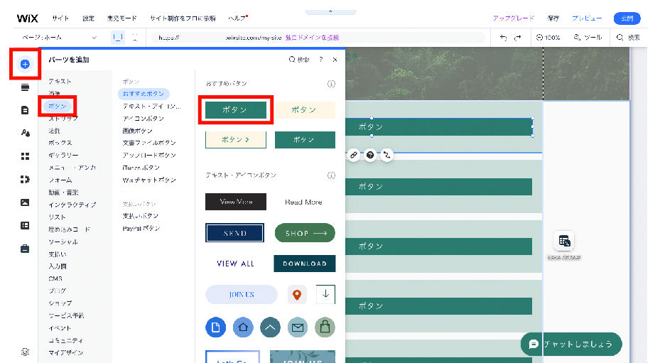Open the Media image icon in the sidebar
This screenshot has height=363, width=660.
coord(25,202)
